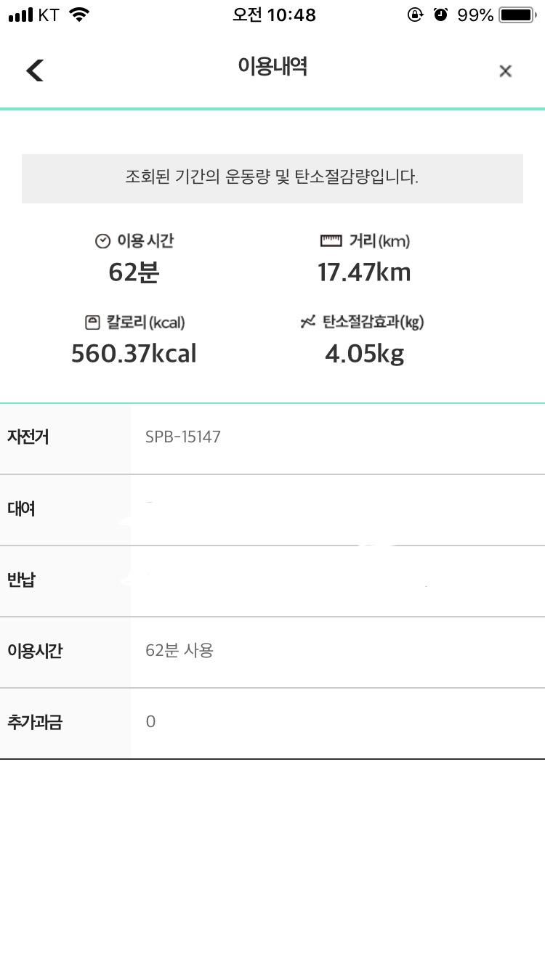The width and height of the screenshot is (545, 969).
Task: Tap the alarm clock status icon
Action: [x=440, y=15]
